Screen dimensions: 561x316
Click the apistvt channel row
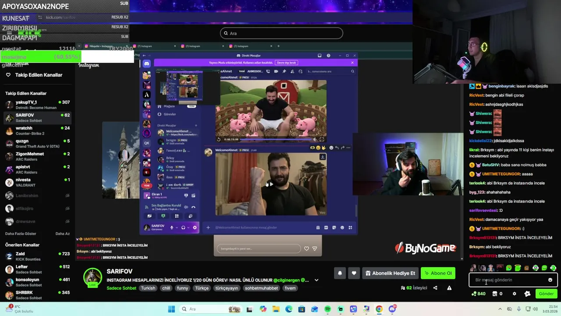click(37, 169)
